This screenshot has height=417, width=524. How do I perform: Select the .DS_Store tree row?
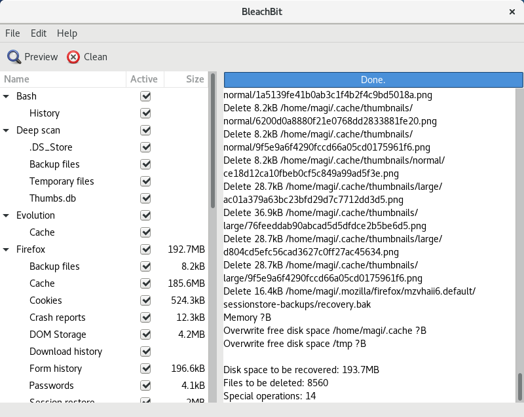point(104,147)
